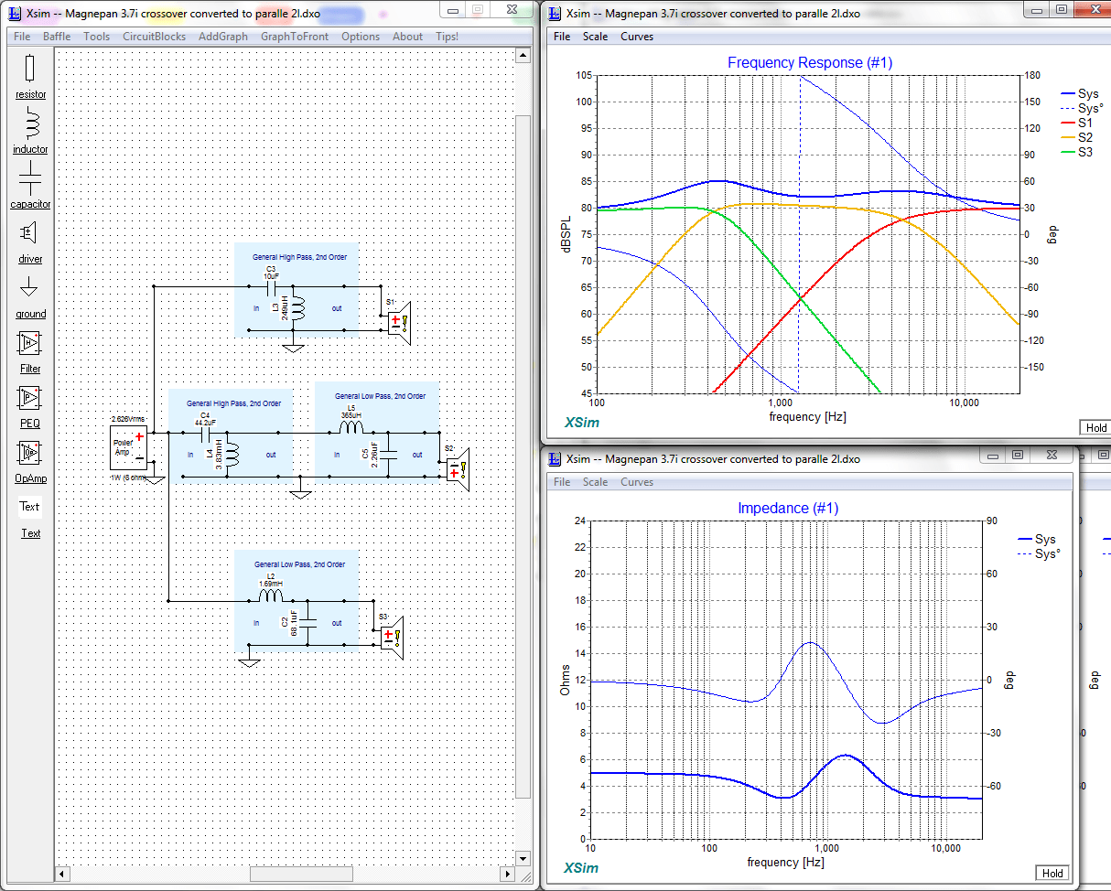Open the About menu
The image size is (1111, 891).
(x=407, y=37)
